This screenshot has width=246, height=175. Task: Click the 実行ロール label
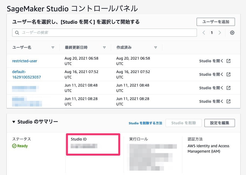tap(139, 139)
